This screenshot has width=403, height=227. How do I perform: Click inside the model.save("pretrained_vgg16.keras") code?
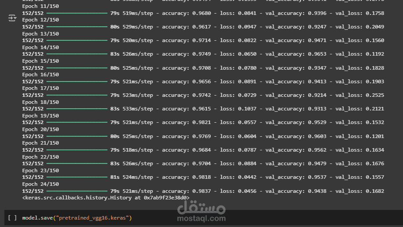pos(77,218)
